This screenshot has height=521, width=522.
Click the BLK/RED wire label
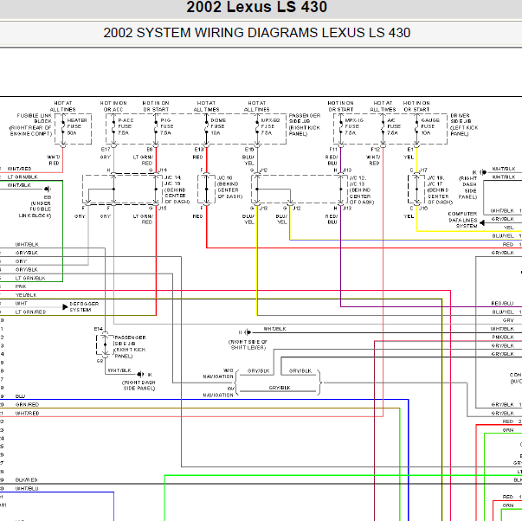coord(26,479)
